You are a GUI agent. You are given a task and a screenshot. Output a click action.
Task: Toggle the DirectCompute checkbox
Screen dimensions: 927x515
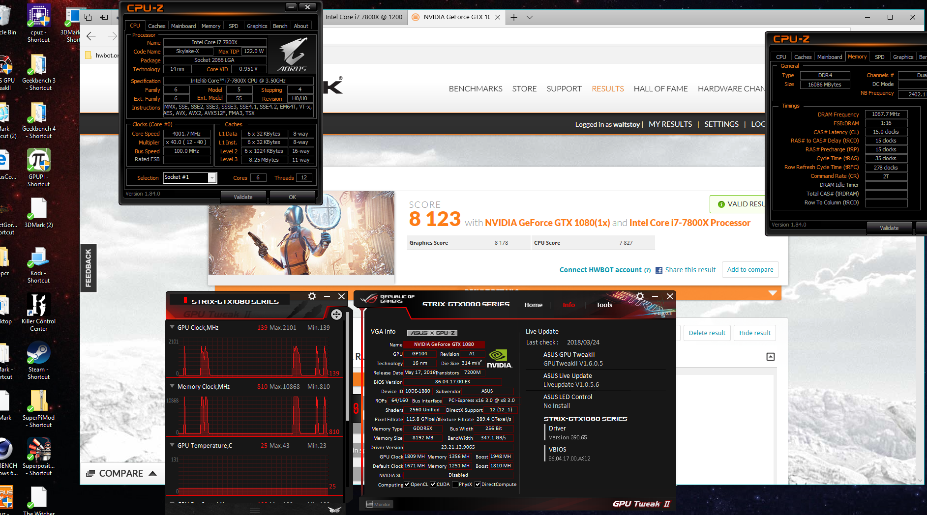tap(478, 485)
